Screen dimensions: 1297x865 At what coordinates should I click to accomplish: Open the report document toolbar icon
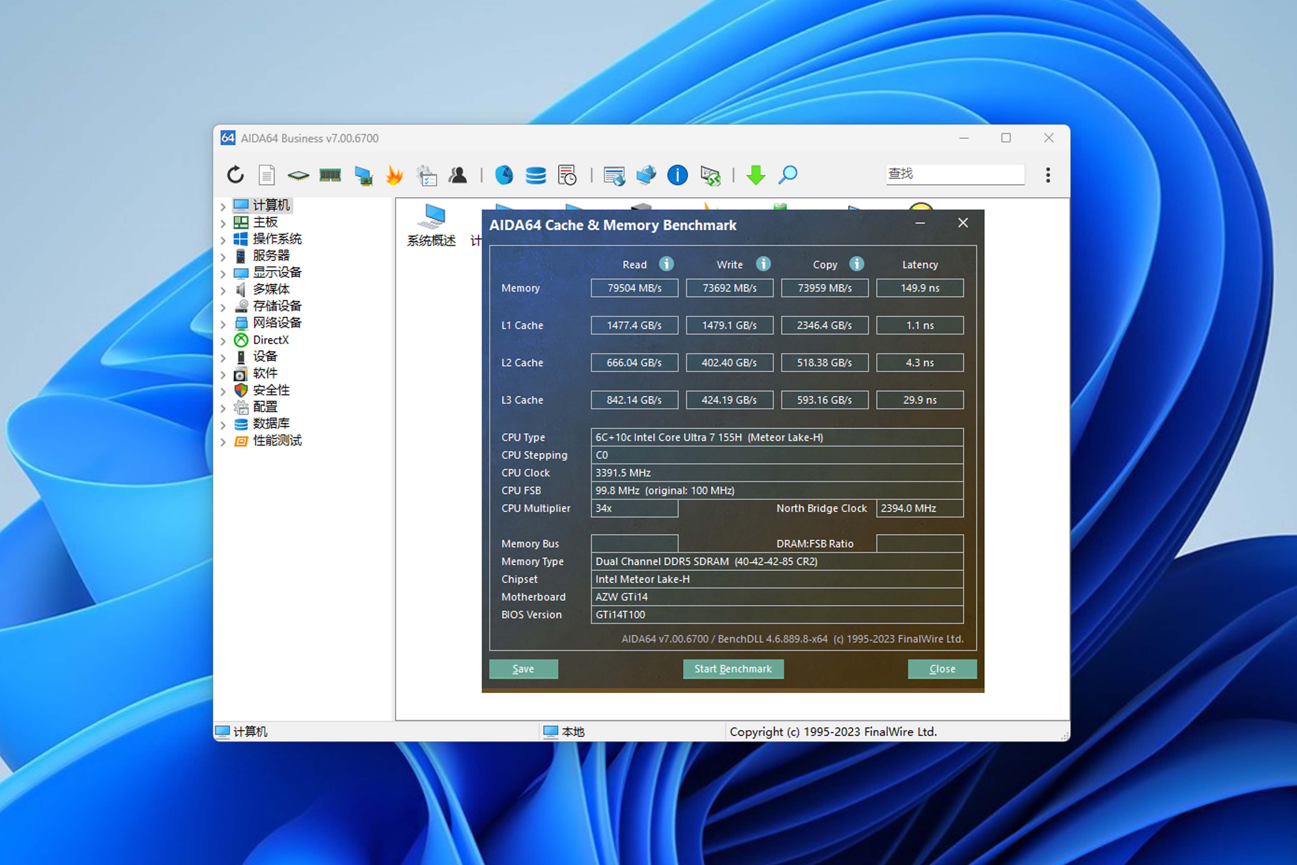(x=267, y=175)
